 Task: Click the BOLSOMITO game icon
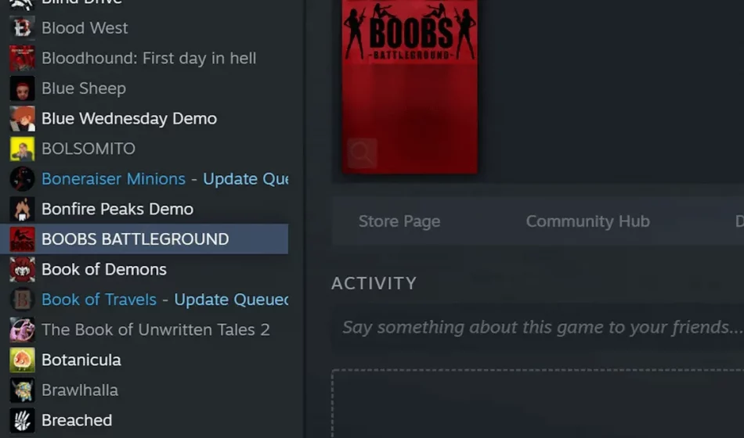[x=22, y=149]
